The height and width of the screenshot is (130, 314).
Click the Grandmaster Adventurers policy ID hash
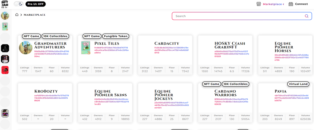pos(52,54)
